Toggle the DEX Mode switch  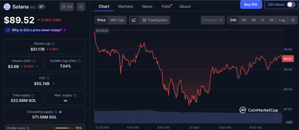291,5
